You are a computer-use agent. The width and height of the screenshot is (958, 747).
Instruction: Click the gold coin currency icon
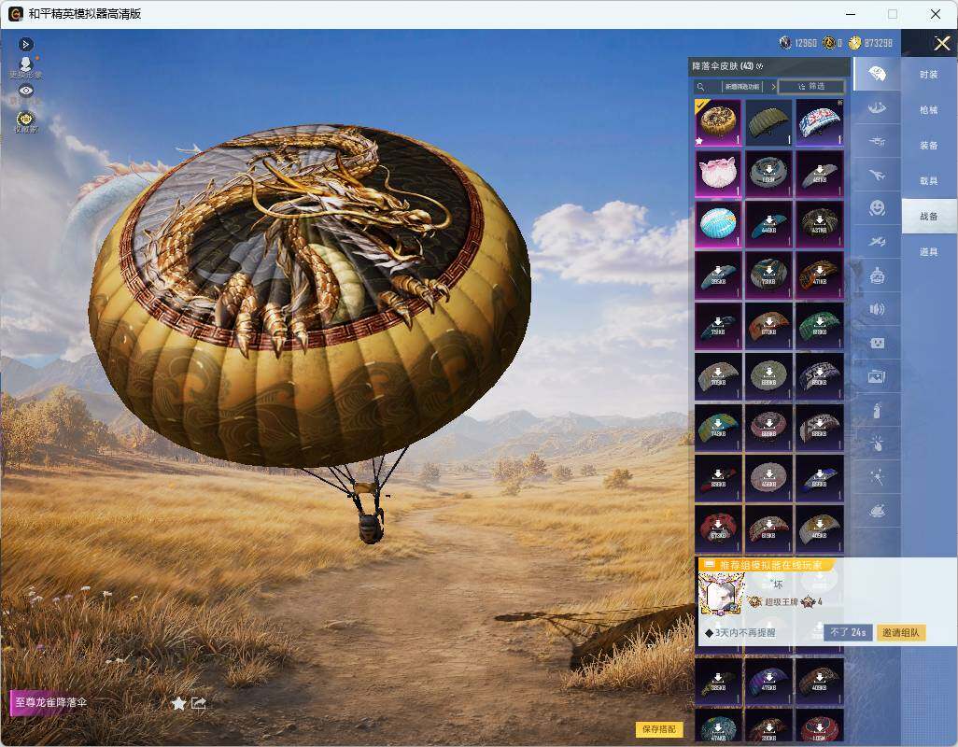tap(854, 43)
